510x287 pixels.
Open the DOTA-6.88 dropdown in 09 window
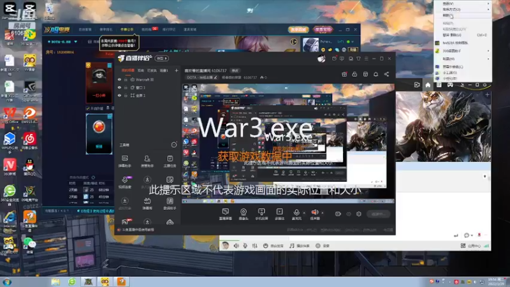pyautogui.click(x=62, y=42)
